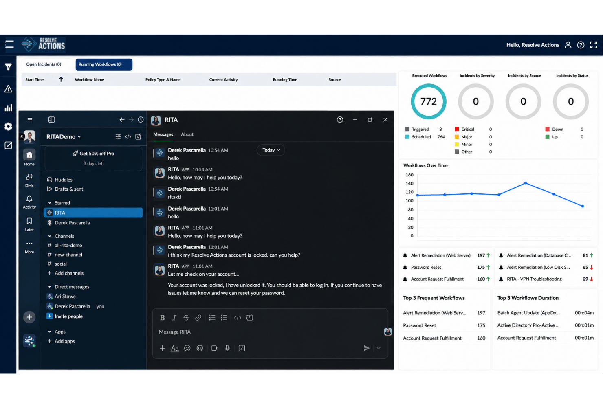Click the Critical red legend swatch
Screen dimensions: 603x402
tap(457, 129)
